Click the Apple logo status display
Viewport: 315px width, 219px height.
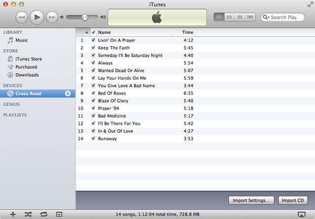pyautogui.click(x=157, y=17)
